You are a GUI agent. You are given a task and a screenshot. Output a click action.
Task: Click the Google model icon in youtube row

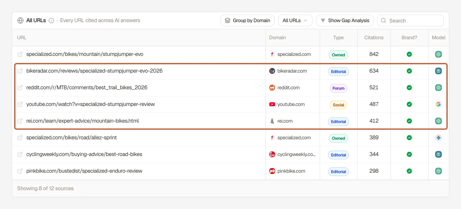[439, 104]
